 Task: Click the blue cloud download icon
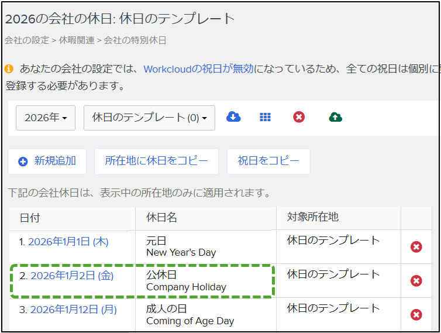point(233,117)
